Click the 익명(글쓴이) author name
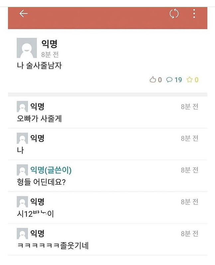Image resolution: width=215 pixels, height=265 pixels. [51, 170]
